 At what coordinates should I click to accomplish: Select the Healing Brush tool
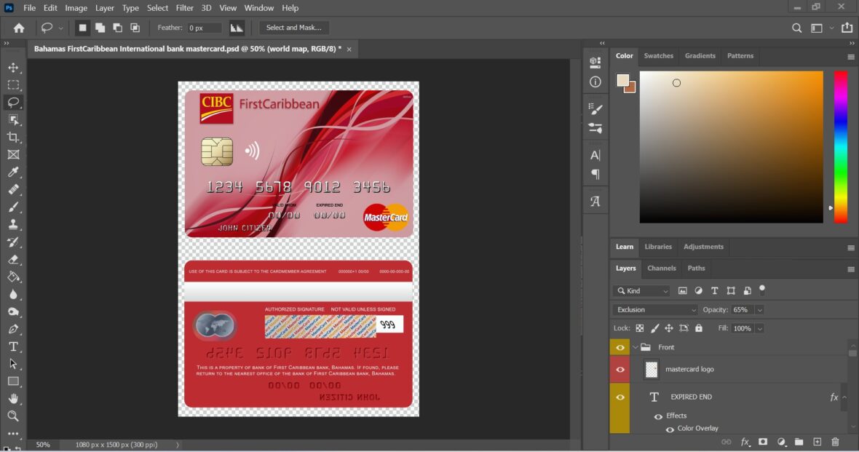tap(13, 189)
